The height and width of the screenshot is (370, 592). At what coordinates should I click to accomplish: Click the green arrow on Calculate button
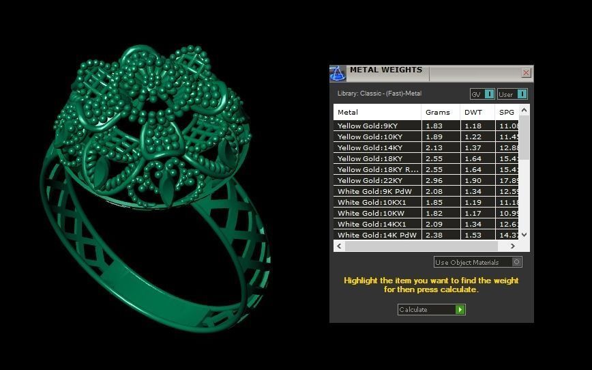(460, 309)
